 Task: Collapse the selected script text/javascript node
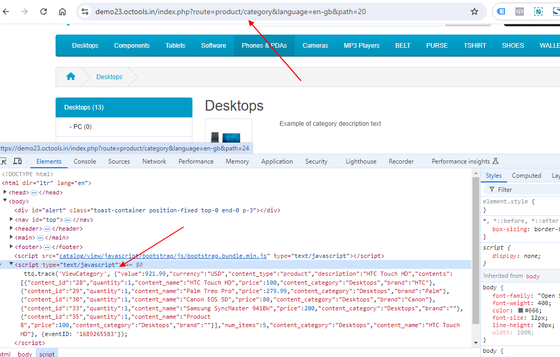(x=11, y=264)
